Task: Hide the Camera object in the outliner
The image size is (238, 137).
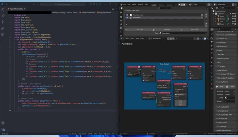Action: point(233,19)
